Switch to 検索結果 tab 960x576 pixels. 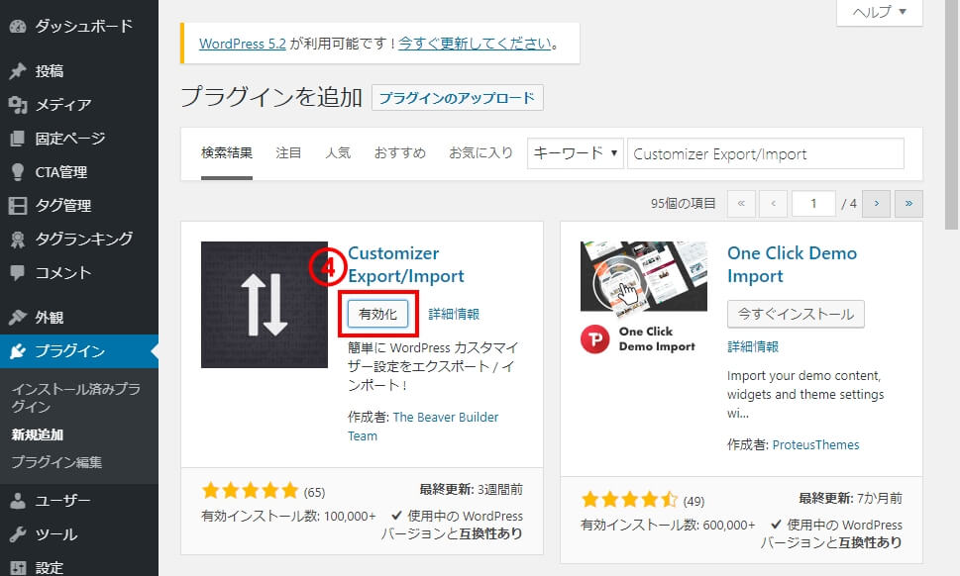coord(227,152)
